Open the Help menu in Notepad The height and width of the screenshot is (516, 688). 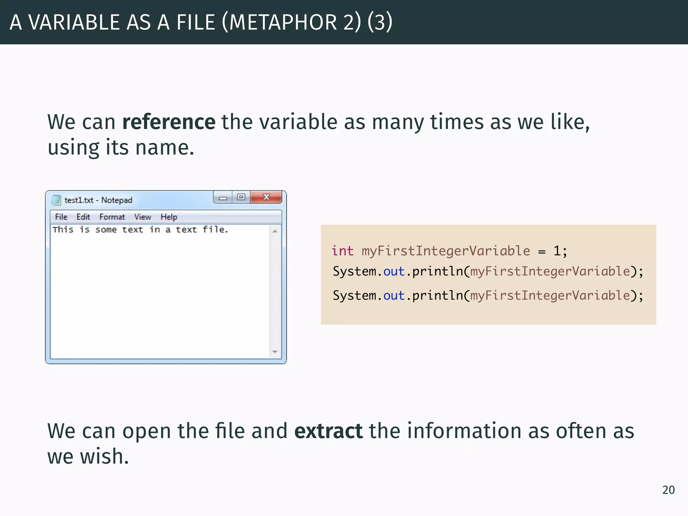(x=169, y=217)
